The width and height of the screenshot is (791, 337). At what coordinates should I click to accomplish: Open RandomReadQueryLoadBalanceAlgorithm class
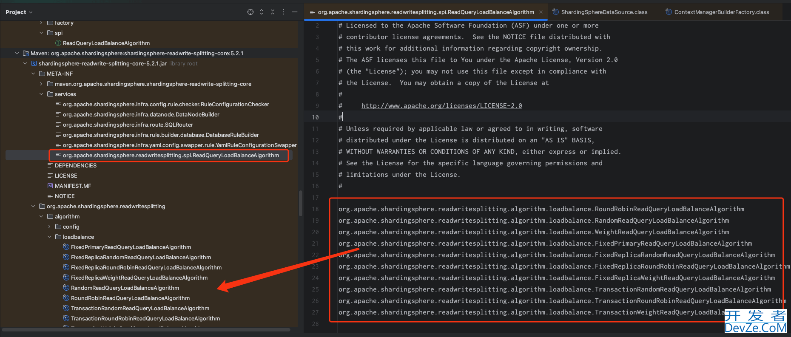click(x=125, y=288)
